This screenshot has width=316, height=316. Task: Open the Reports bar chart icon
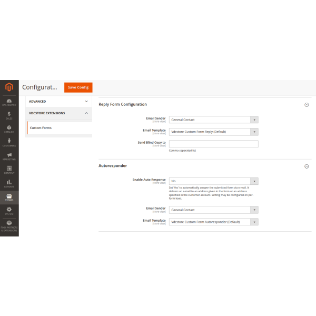pos(9,184)
